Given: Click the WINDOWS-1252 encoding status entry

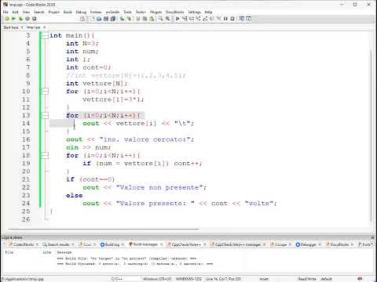Looking at the screenshot, I should coord(188,279).
